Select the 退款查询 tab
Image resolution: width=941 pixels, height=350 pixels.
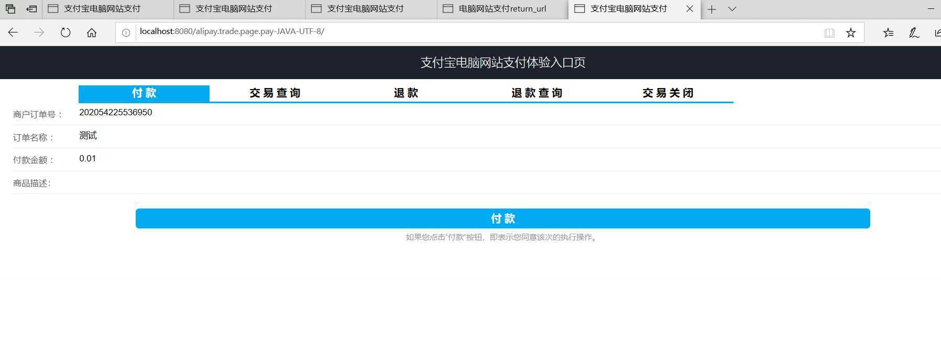pos(537,93)
